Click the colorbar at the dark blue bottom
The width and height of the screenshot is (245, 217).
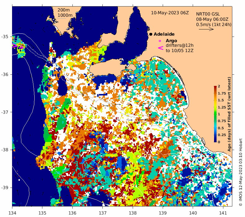(215, 141)
